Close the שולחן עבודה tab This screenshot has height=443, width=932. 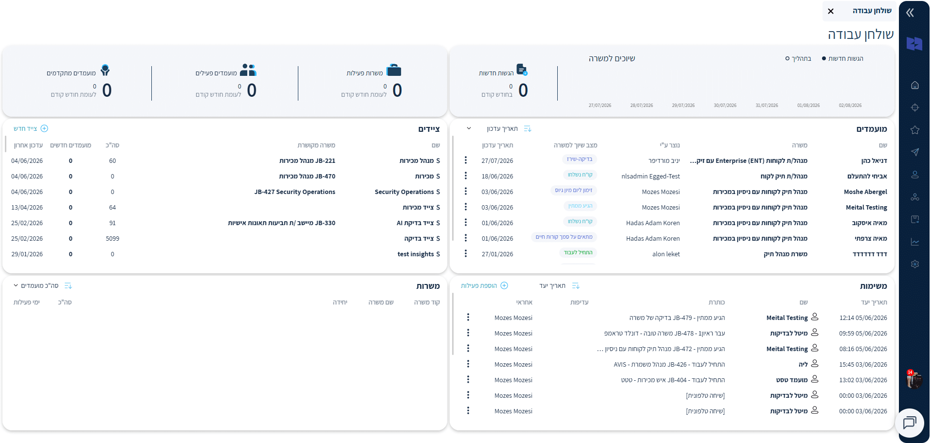tap(831, 11)
